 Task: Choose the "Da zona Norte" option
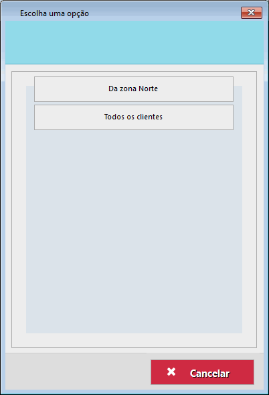click(x=134, y=89)
